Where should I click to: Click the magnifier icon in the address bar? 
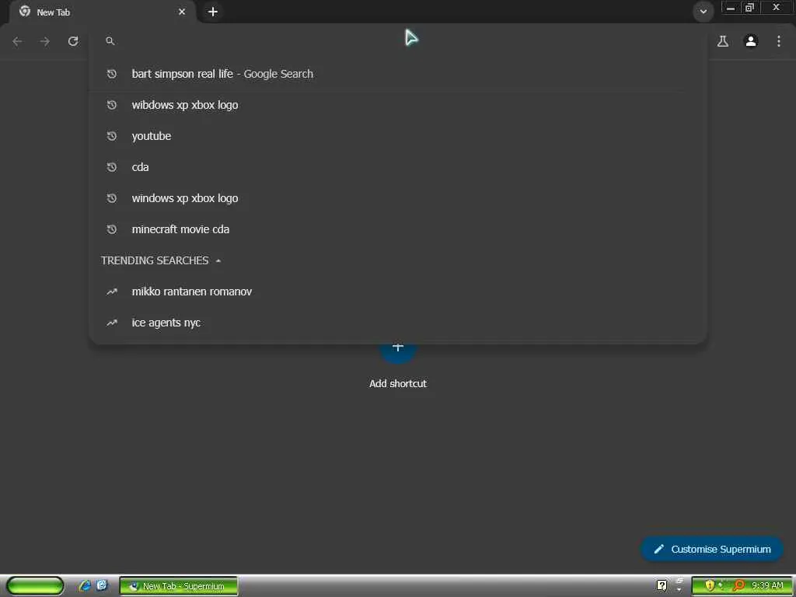click(x=110, y=41)
